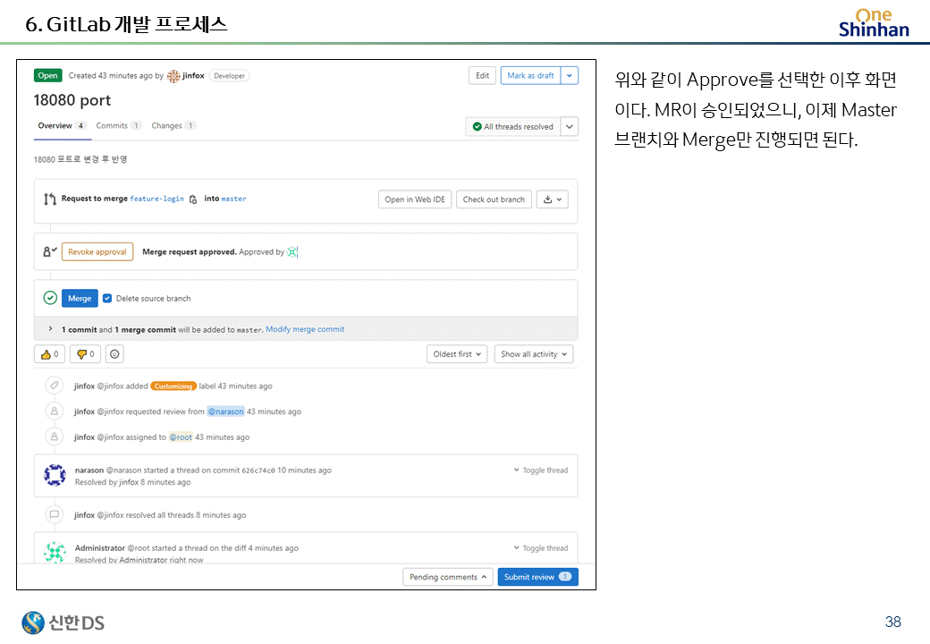Click Open in Web IDE
Screen dimensions: 930x644
[415, 199]
